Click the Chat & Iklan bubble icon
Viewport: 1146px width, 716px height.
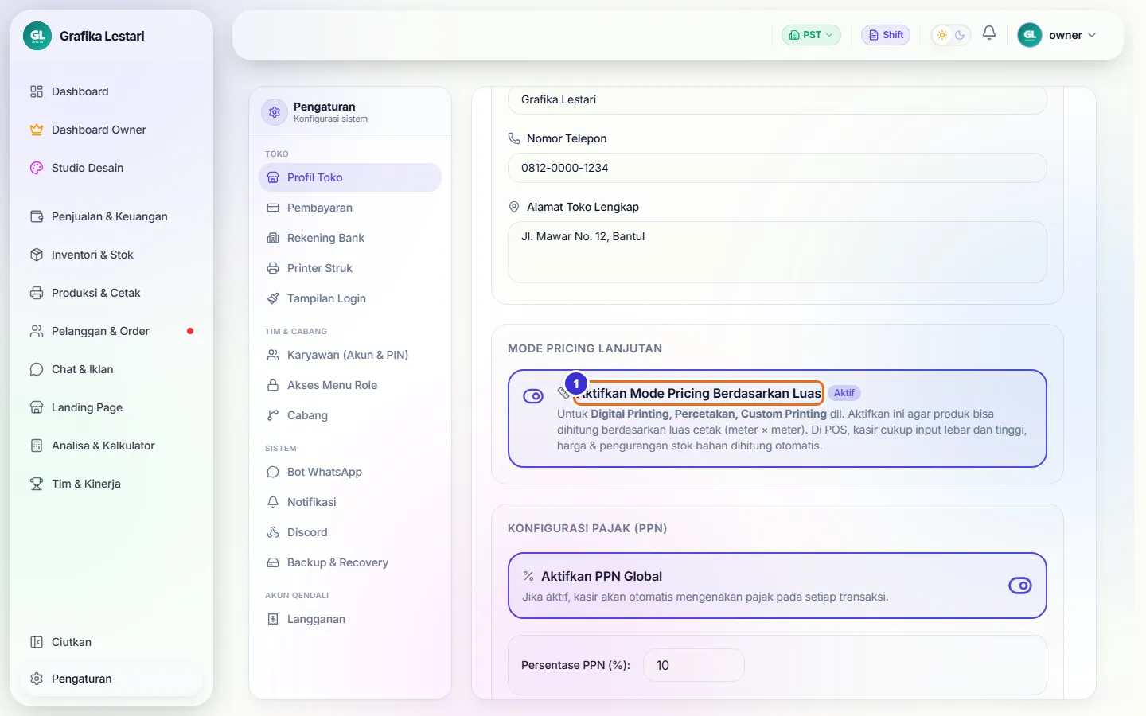37,369
